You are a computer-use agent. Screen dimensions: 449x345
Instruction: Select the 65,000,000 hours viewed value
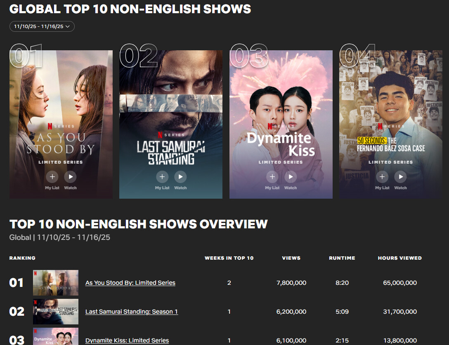point(400,283)
